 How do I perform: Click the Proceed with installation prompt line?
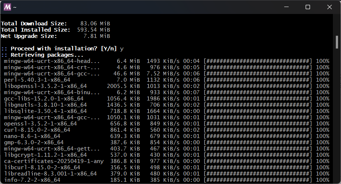point(62,49)
